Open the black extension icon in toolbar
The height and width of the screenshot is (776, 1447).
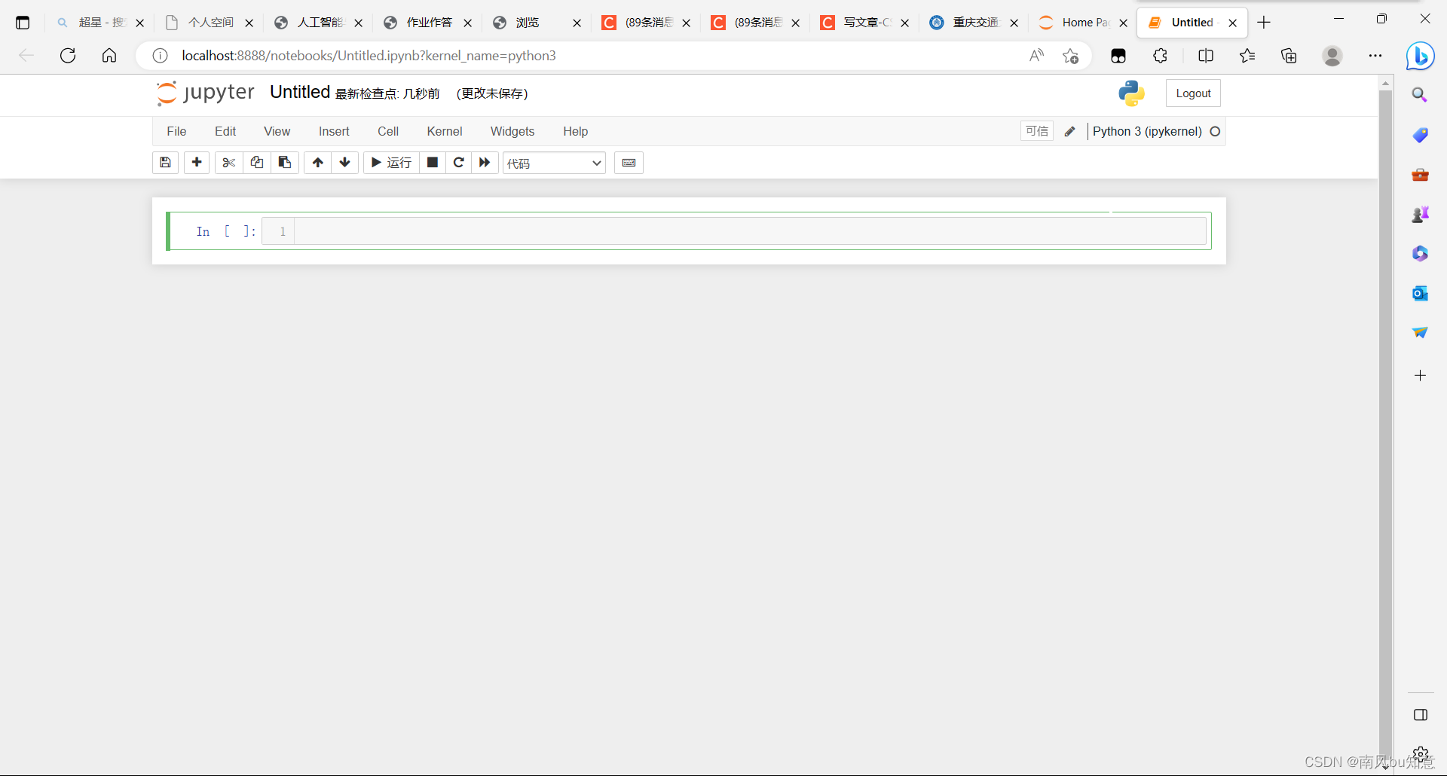coord(1118,56)
